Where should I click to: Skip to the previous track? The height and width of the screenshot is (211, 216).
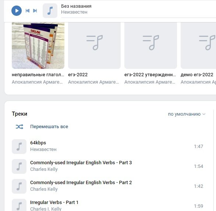(x=28, y=11)
